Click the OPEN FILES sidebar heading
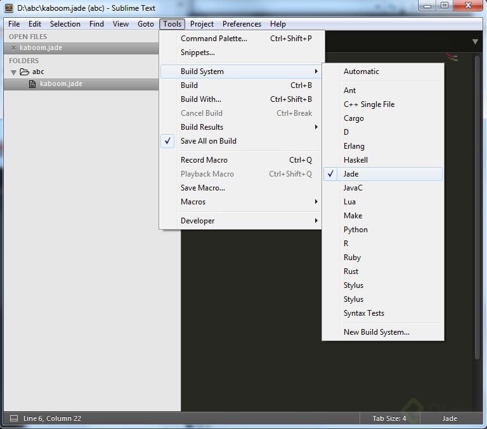The width and height of the screenshot is (487, 429). click(x=28, y=37)
